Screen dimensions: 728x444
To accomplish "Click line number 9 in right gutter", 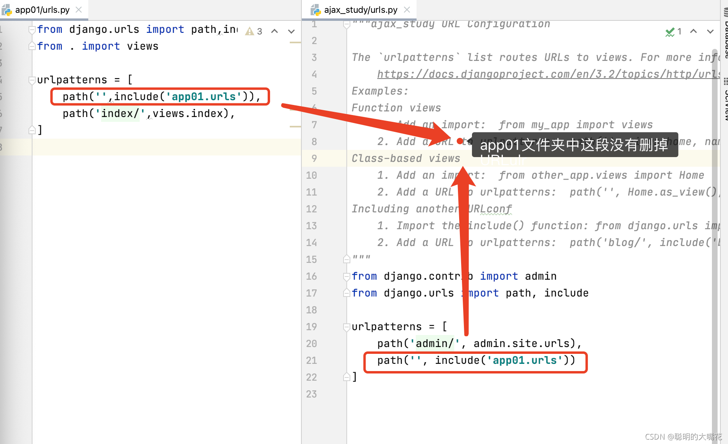I will (314, 159).
